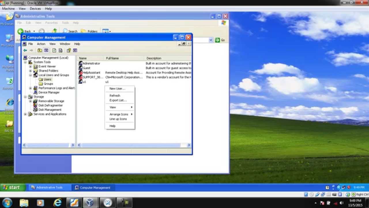Click the Forward arrow in Computer Management toolbar
Image resolution: width=369 pixels, height=208 pixels.
click(31, 51)
